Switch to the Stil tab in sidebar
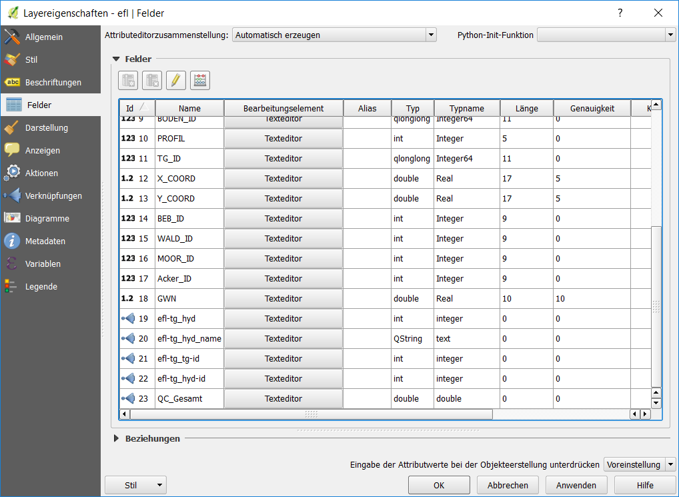 31,59
